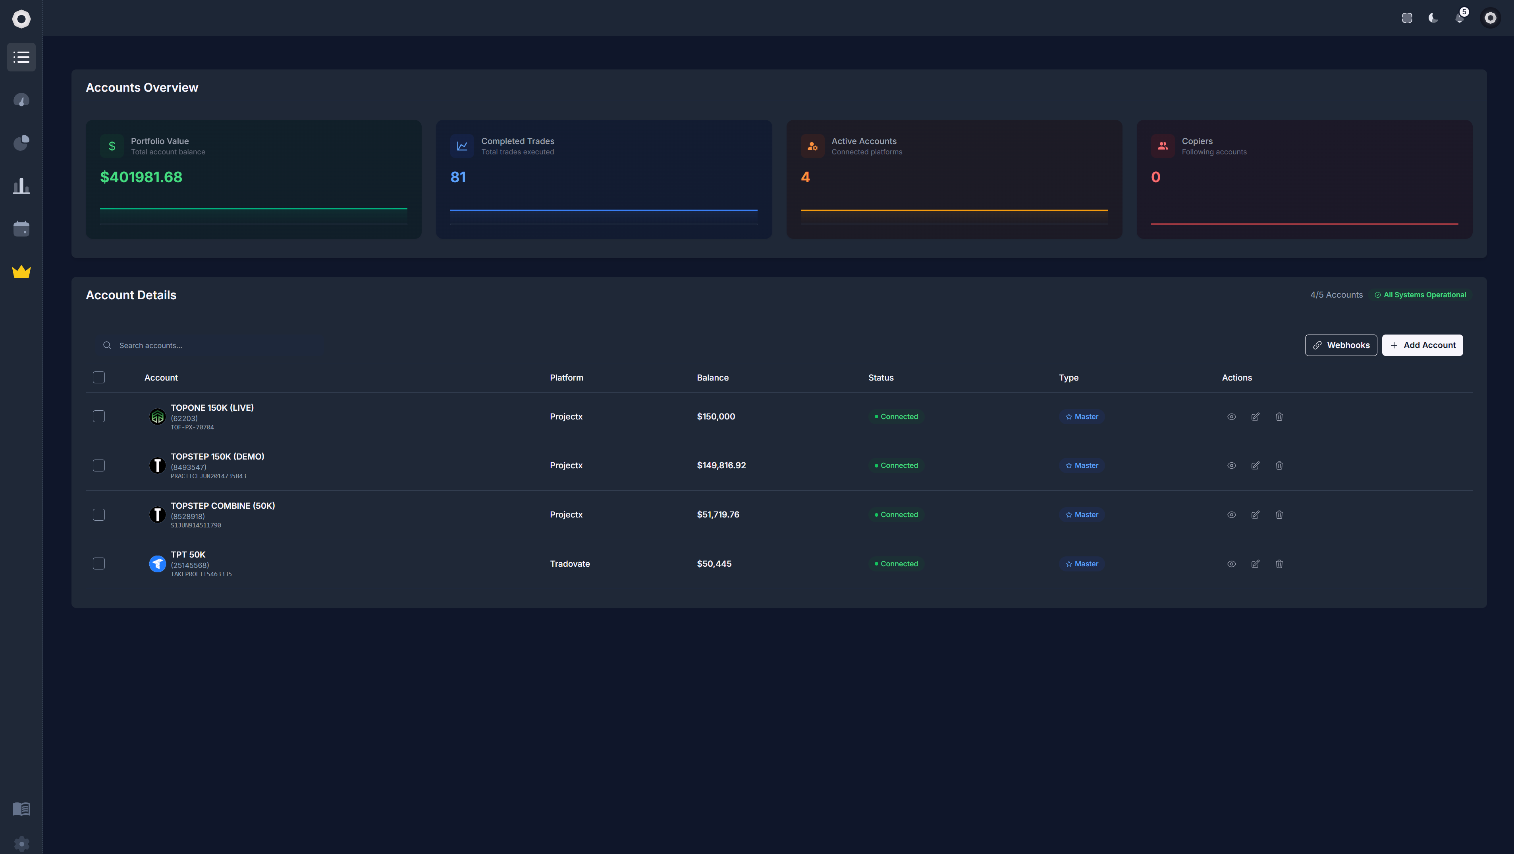Open the user profile avatar menu
Screen dimensions: 1514x854
1490,17
